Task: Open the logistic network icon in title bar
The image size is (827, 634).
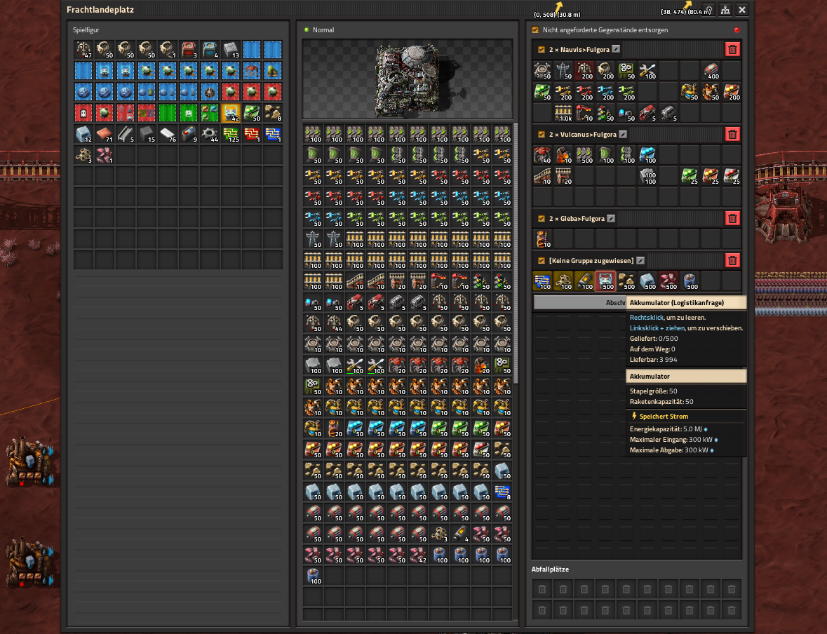Action: 725,10
